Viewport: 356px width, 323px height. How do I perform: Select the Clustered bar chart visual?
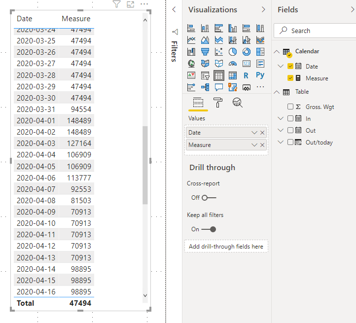pos(219,29)
